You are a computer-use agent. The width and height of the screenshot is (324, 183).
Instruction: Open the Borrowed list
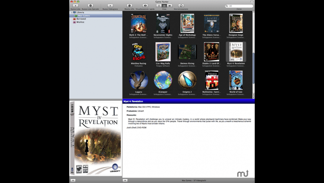point(81,19)
